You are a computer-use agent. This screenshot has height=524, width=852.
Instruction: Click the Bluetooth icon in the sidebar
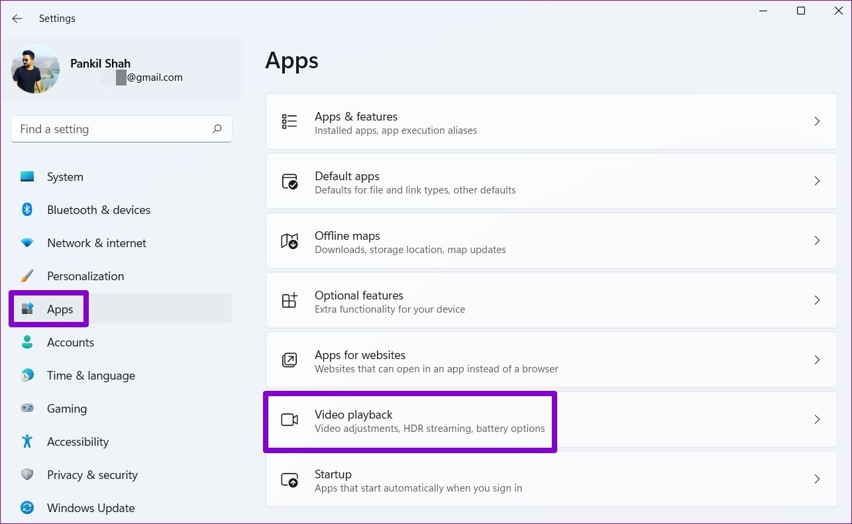pos(27,210)
